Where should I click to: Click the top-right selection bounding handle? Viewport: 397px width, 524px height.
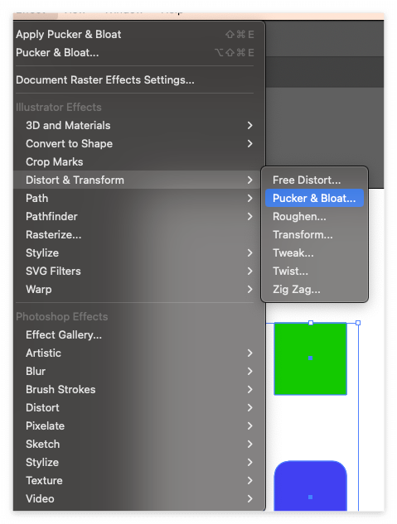pos(358,323)
